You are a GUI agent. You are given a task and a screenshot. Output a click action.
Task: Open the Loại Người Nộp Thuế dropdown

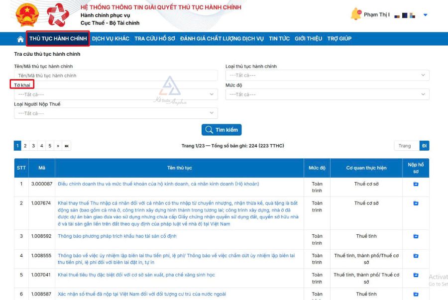click(x=115, y=113)
